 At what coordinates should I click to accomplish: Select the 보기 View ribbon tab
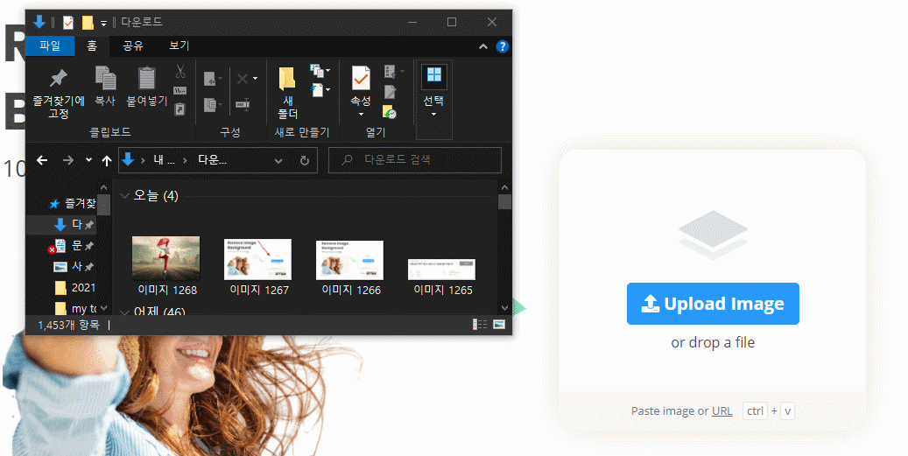coord(179,46)
